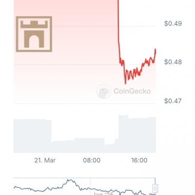The height and width of the screenshot is (195, 195).
Task: Click the 08:00 time axis label
Action: [x=92, y=160]
